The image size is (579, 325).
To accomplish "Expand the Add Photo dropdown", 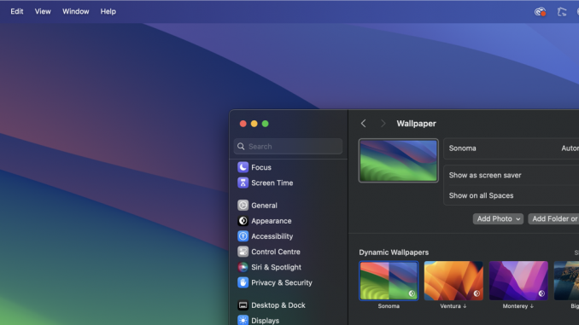I will [498, 218].
